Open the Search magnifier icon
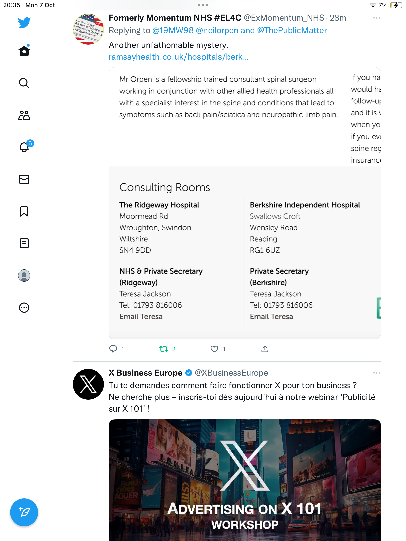 pos(24,83)
